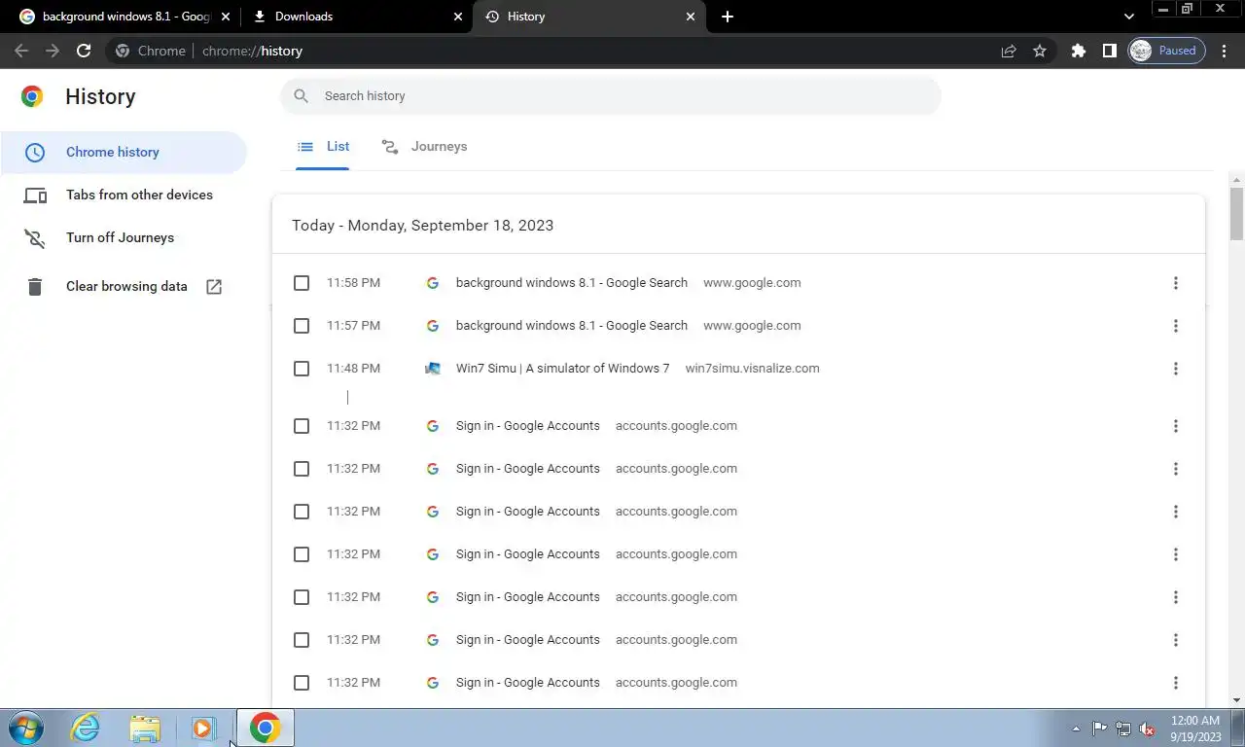Image resolution: width=1245 pixels, height=747 pixels.
Task: Open the 11:57 PM Google Search entry link
Action: tap(572, 326)
